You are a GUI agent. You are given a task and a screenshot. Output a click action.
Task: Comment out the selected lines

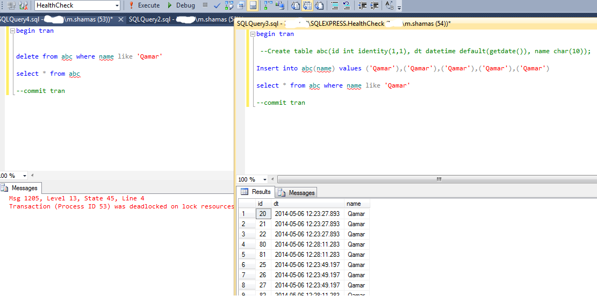pos(335,5)
